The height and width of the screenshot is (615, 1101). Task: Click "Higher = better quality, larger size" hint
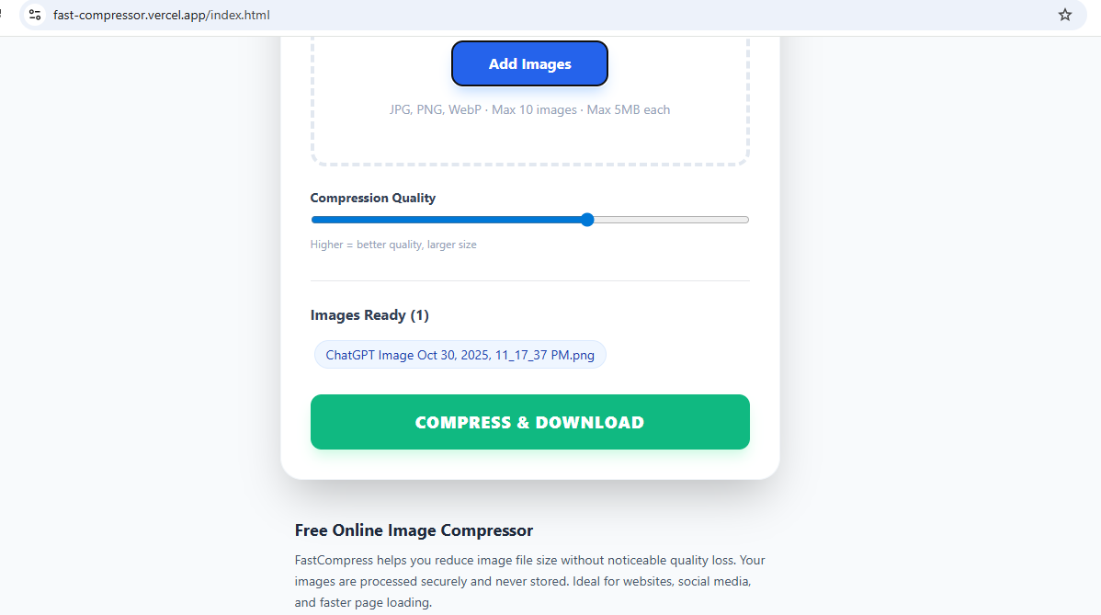(393, 244)
